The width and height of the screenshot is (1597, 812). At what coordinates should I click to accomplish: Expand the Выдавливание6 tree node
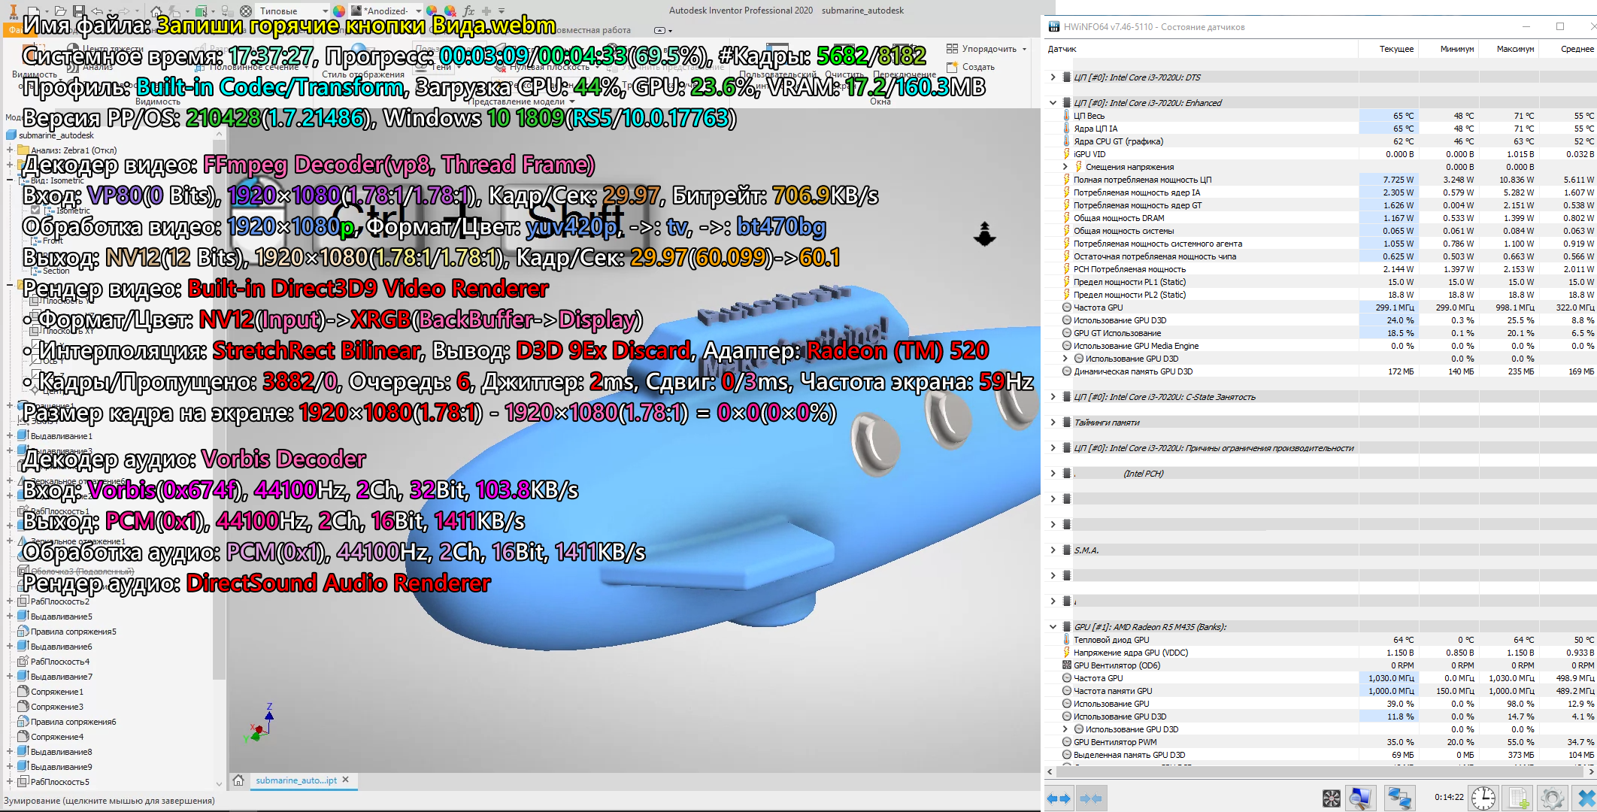coord(10,646)
